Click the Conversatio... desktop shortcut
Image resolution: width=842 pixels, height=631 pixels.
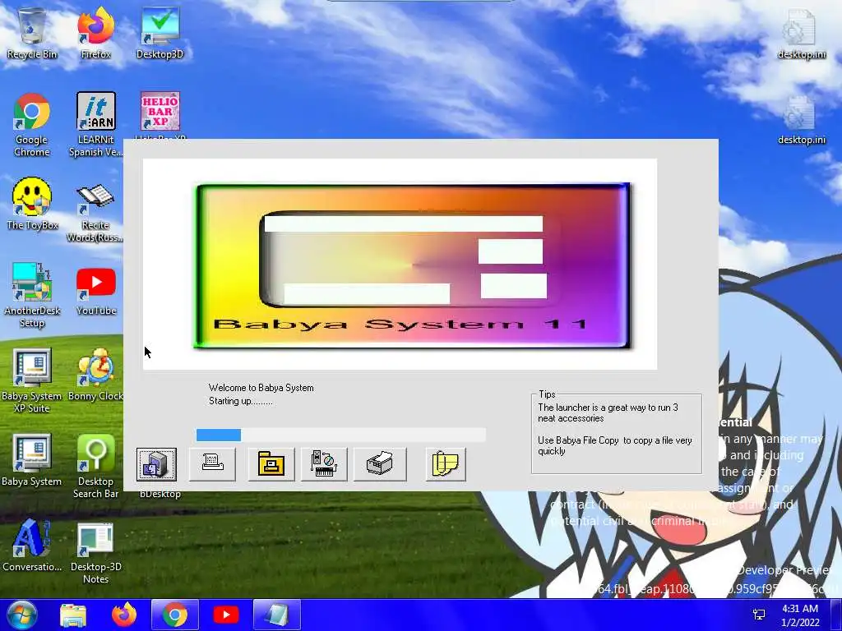[32, 546]
